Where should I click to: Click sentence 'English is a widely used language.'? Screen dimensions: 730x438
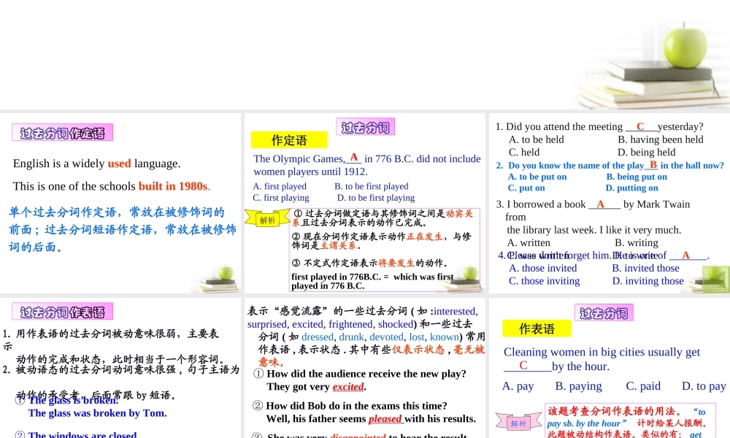point(97,164)
